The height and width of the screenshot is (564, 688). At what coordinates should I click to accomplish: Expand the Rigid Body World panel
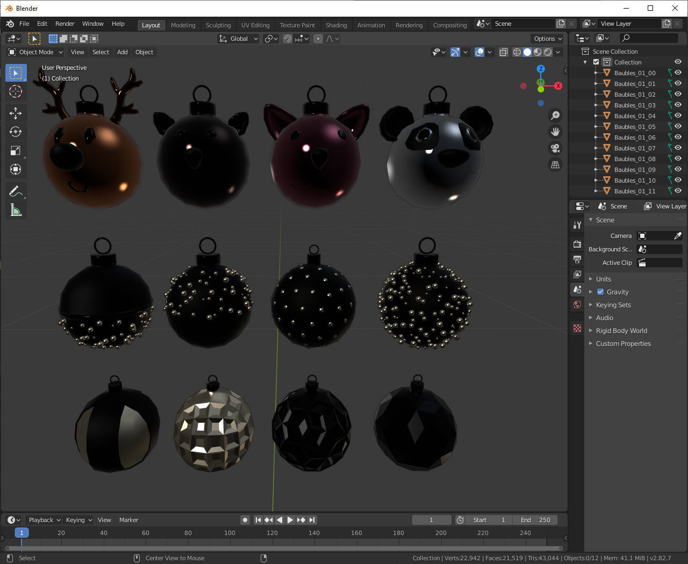(x=621, y=330)
